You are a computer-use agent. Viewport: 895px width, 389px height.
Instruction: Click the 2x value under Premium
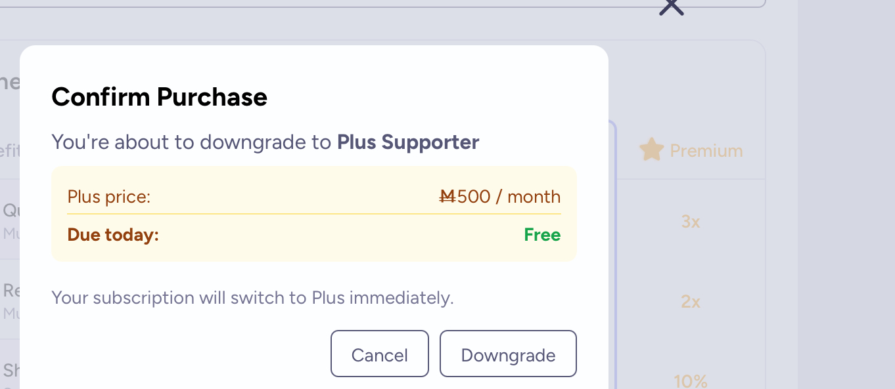[x=690, y=302]
